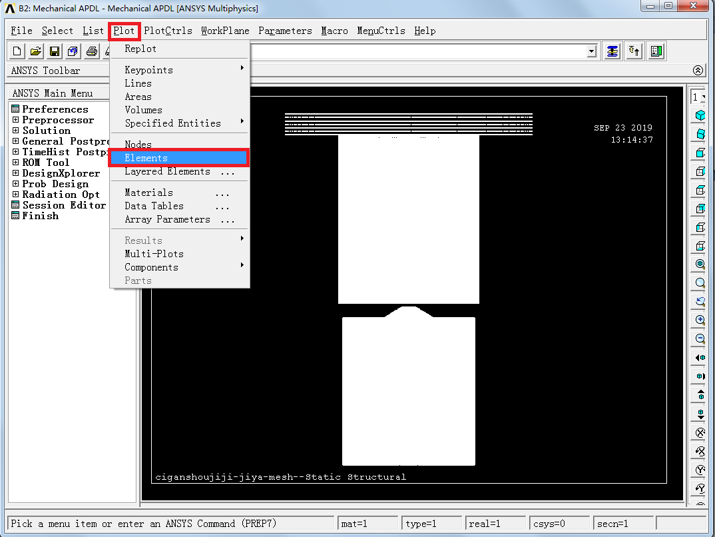Expand the DesignXplorer node
Viewport: 715px width, 537px height.
click(x=15, y=173)
